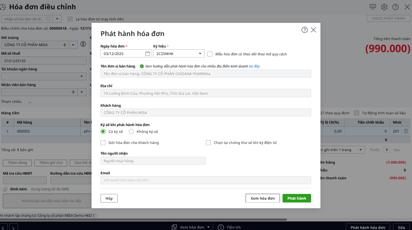Click the green Phát hành button
This screenshot has height=230, width=412.
[296, 198]
